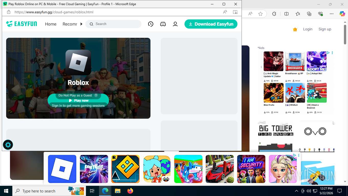Click the Geometry Dash tile in the bottom bar
The height and width of the screenshot is (196, 348).
pyautogui.click(x=125, y=169)
